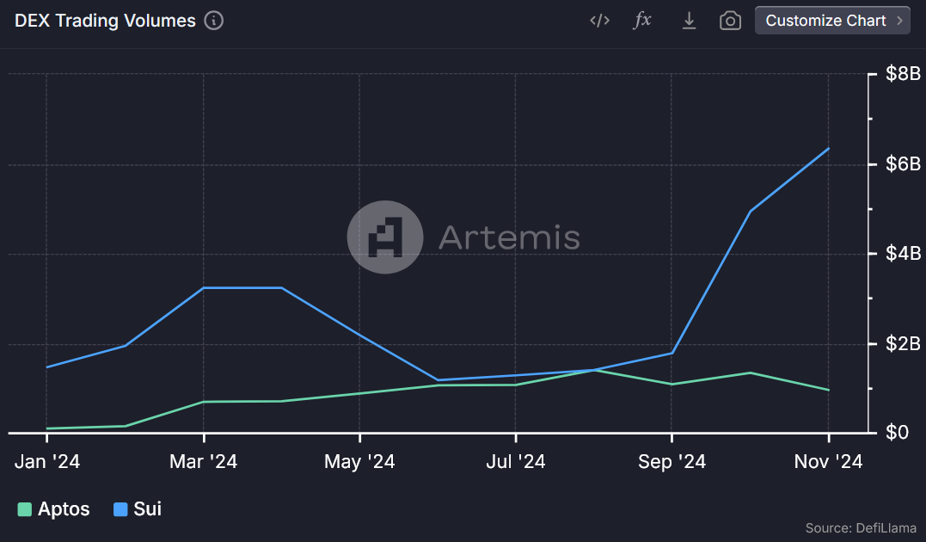Image resolution: width=926 pixels, height=542 pixels.
Task: Select the DEX Trading Volumes chart title
Action: 105,21
